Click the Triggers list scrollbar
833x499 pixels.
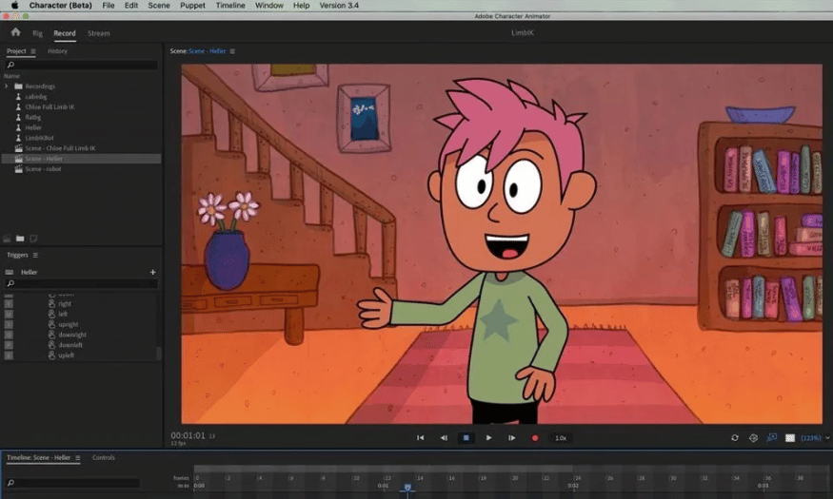tap(158, 354)
